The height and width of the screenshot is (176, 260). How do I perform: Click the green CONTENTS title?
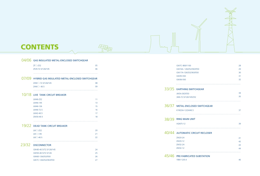40,47
